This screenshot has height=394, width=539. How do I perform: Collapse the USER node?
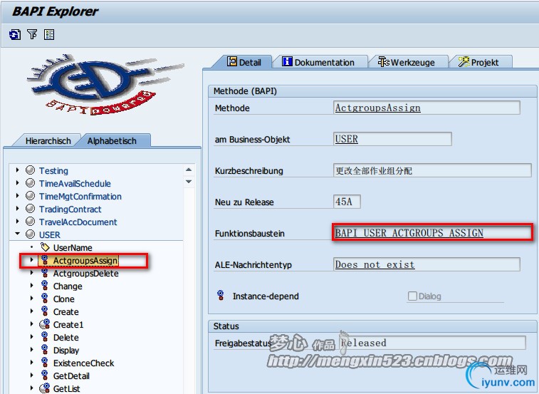coord(17,234)
